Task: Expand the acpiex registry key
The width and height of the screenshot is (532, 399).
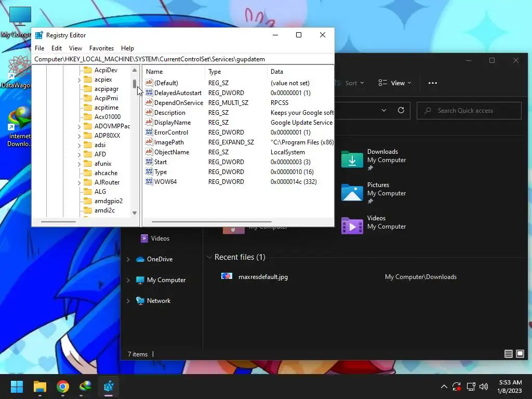Action: (79, 80)
